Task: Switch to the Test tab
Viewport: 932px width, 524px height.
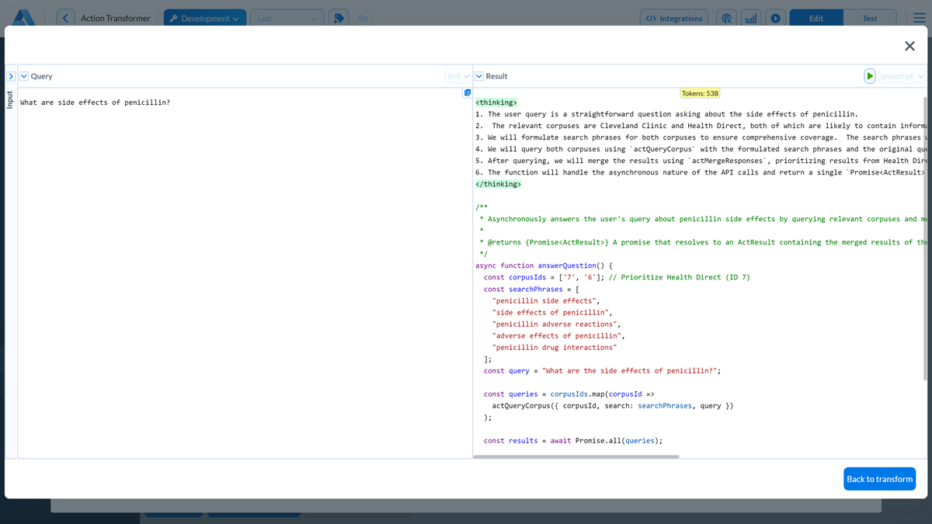Action: pyautogui.click(x=870, y=19)
